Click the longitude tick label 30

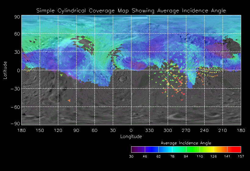click(x=113, y=131)
